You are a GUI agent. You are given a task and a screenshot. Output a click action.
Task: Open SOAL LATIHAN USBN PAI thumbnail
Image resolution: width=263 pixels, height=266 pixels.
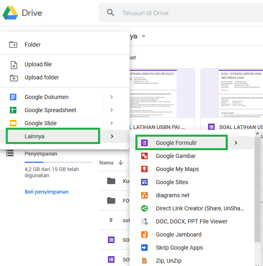[x=162, y=93]
